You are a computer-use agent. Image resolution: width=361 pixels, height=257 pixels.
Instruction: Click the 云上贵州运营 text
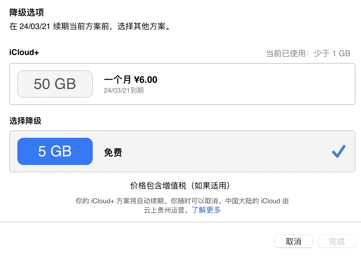pyautogui.click(x=165, y=210)
